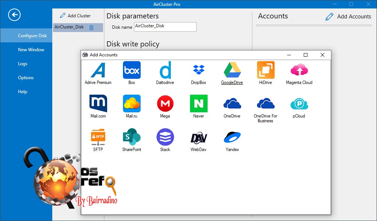Viewport: 377px width, 221px height.
Task: Pick the SFTP provider icon
Action: [98, 137]
